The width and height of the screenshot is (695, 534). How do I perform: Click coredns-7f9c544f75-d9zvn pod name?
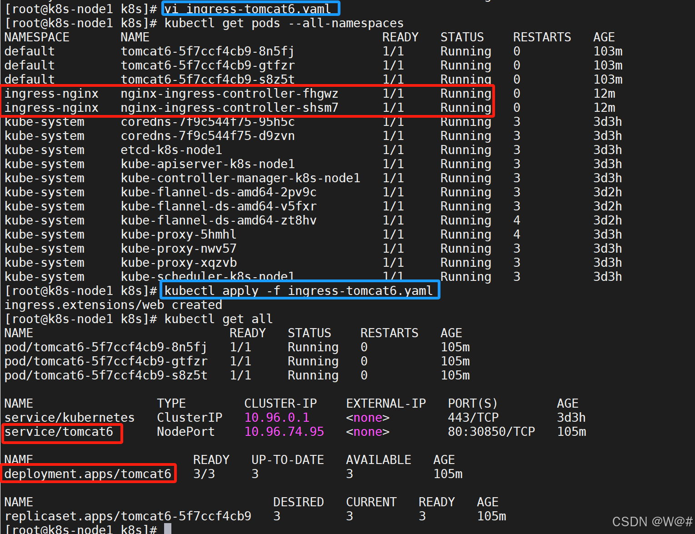click(208, 136)
